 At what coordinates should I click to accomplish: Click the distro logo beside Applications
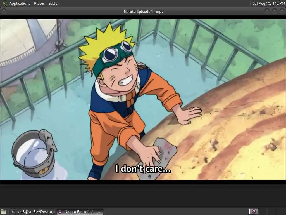(5, 3)
